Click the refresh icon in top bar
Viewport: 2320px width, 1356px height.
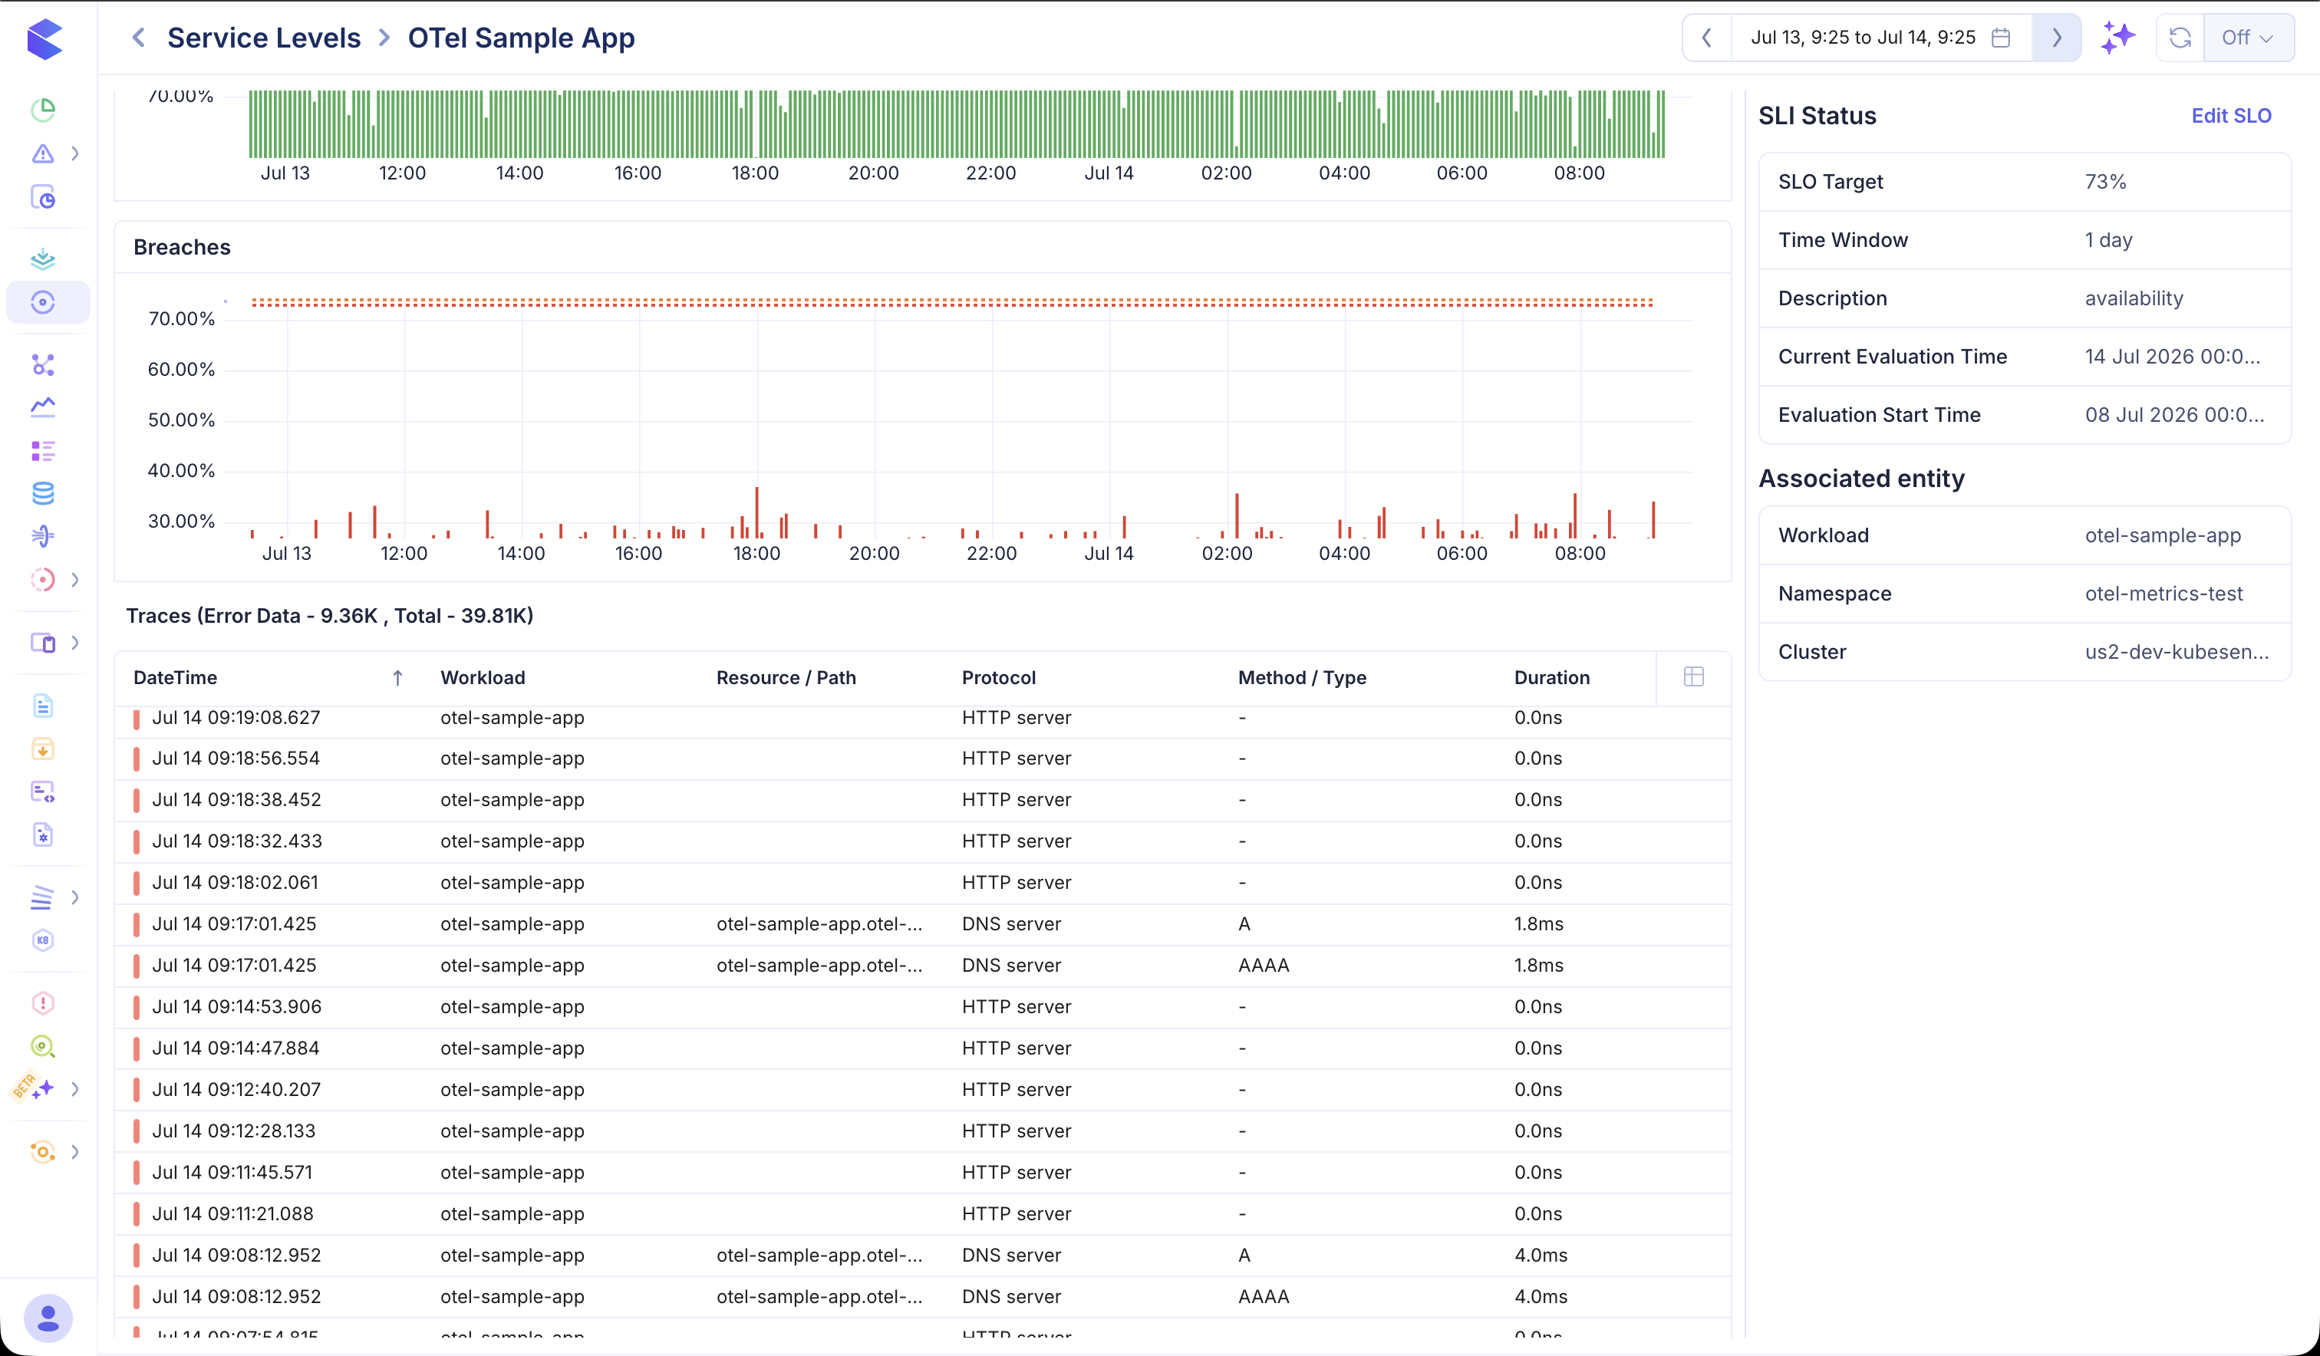click(2179, 38)
